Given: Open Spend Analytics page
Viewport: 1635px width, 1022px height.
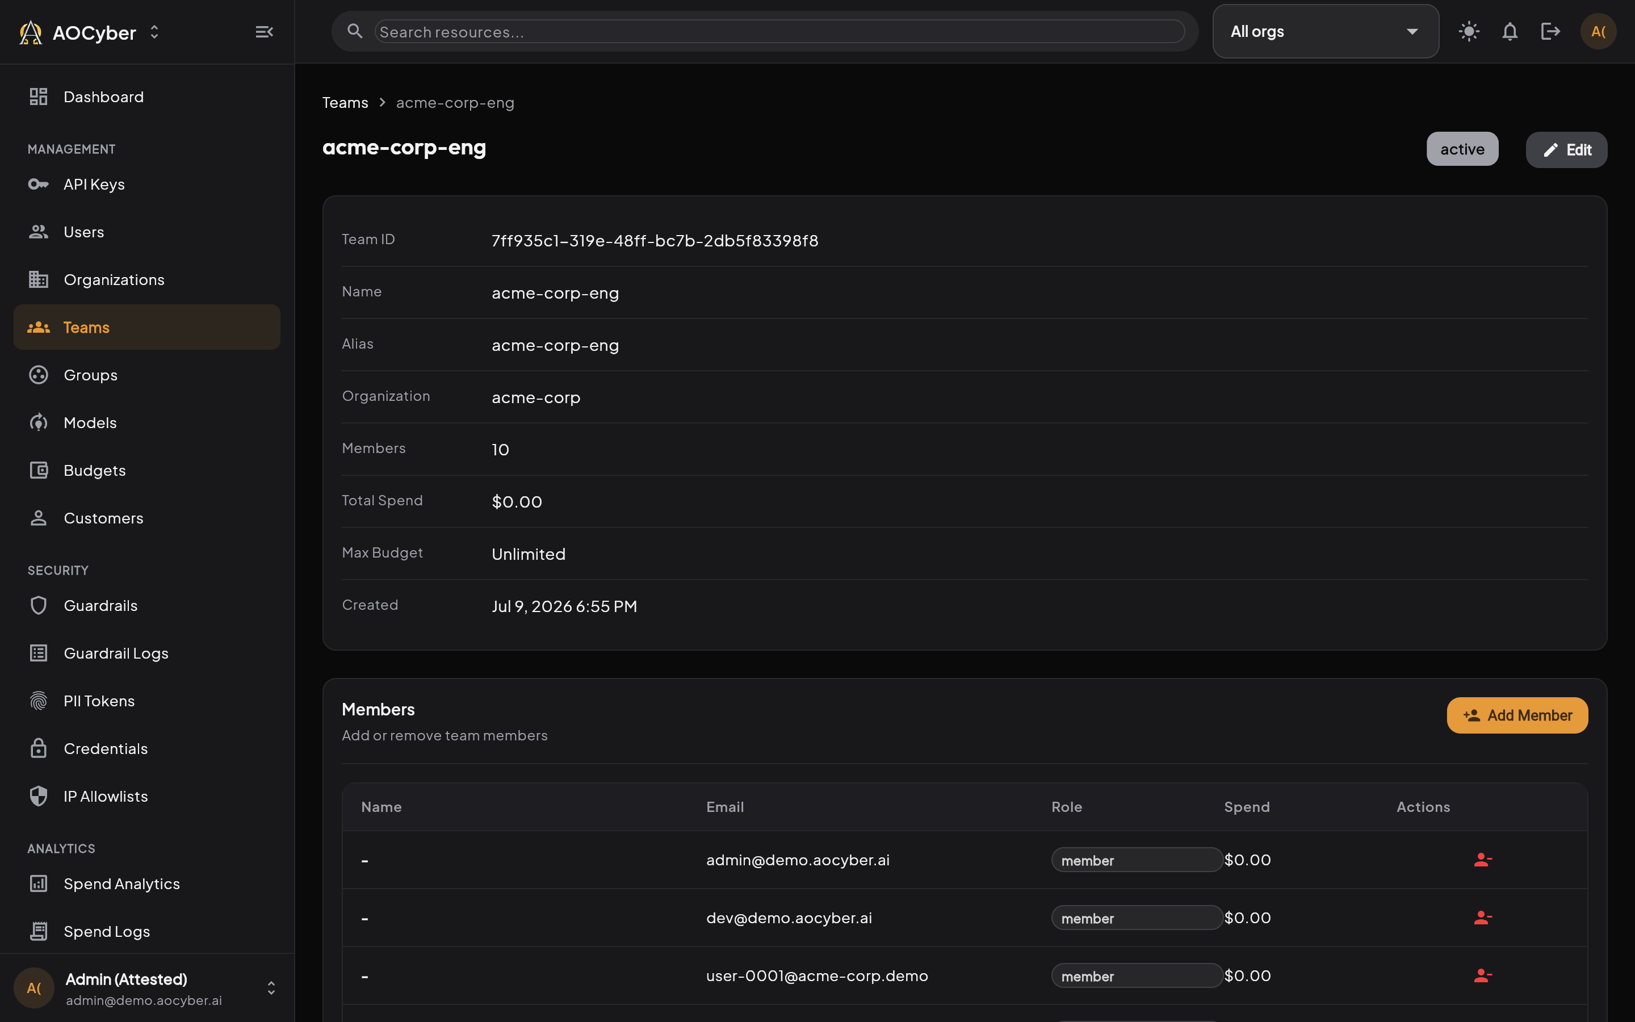Looking at the screenshot, I should pos(146,883).
